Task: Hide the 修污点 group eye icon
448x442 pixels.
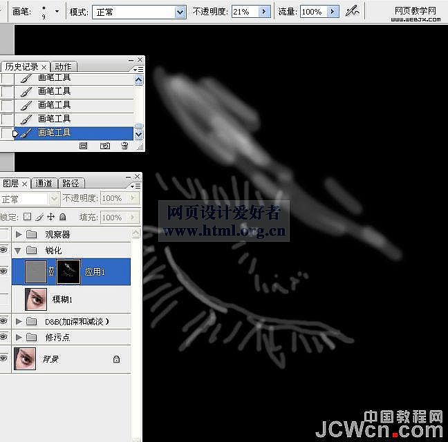Action: point(3,337)
